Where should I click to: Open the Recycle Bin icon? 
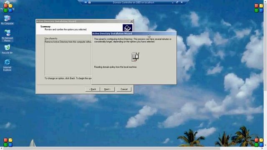click(7, 49)
